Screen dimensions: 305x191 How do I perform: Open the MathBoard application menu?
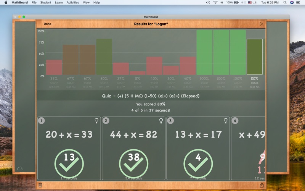(x=20, y=2)
